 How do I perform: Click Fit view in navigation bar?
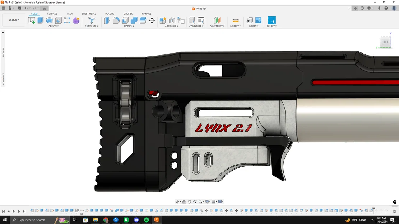(x=201, y=201)
